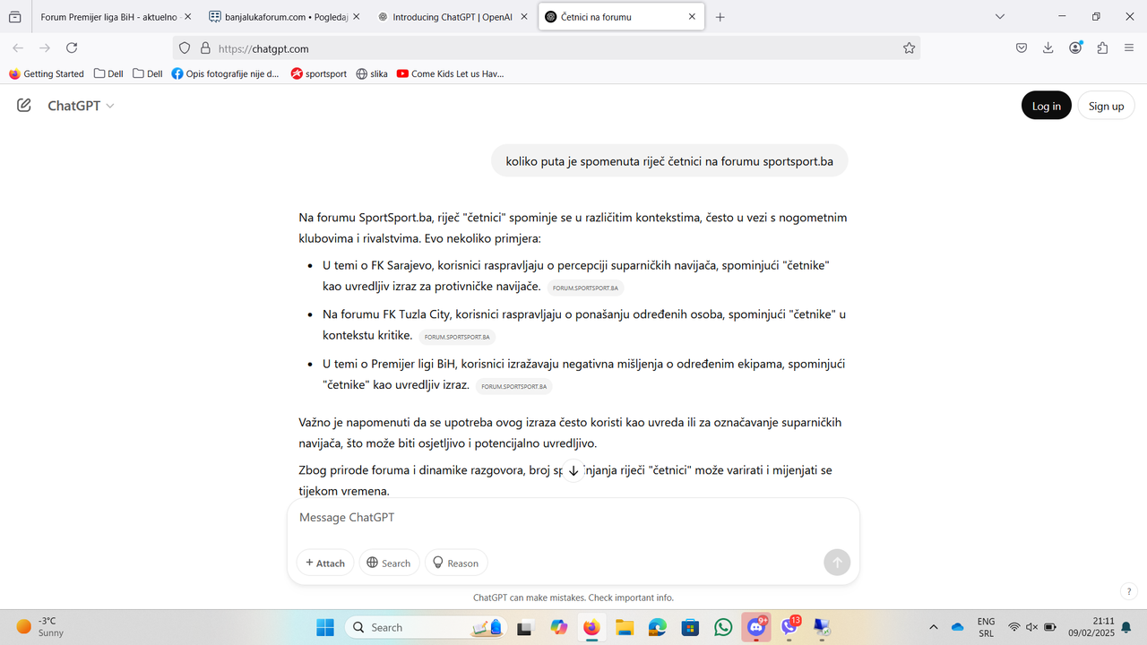The image size is (1147, 645).
Task: Toggle the Search mode in the composer
Action: click(389, 563)
